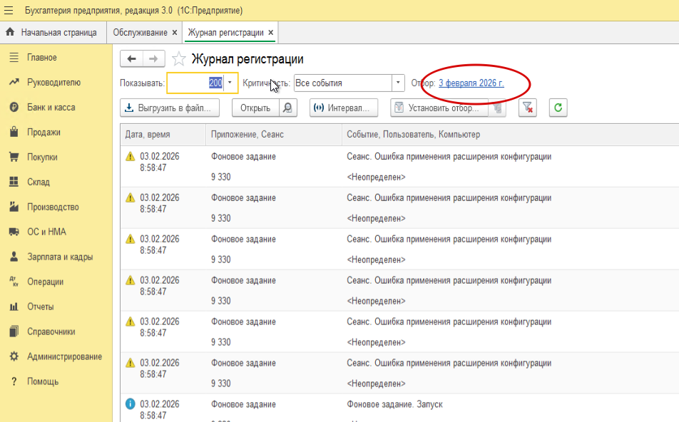
Task: Open the Зарплата и кадры section
Action: [x=60, y=257]
